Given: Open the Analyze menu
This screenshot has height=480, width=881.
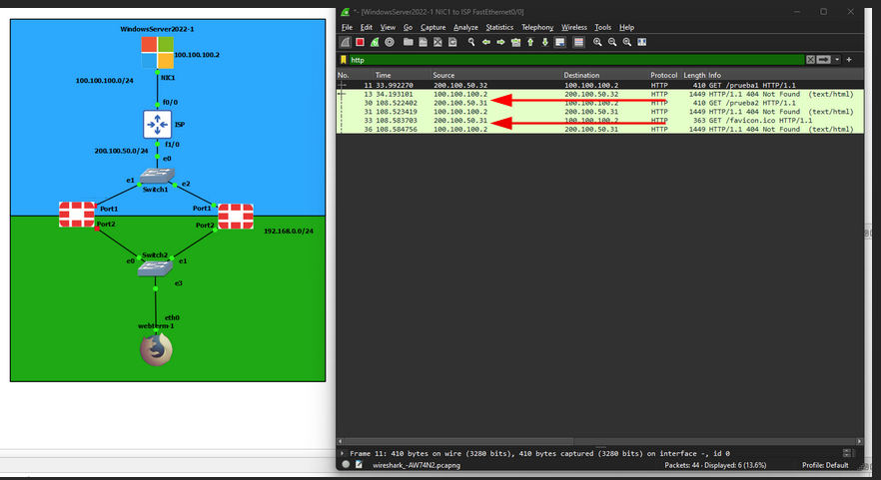Looking at the screenshot, I should [x=465, y=27].
